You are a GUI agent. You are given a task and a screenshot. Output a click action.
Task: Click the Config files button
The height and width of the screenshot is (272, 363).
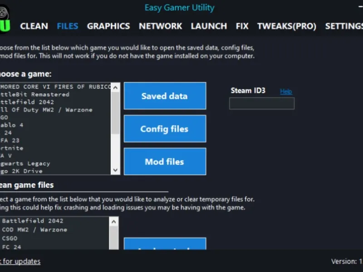[x=165, y=129]
